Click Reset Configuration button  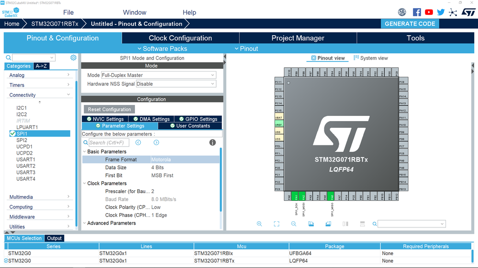click(x=110, y=109)
